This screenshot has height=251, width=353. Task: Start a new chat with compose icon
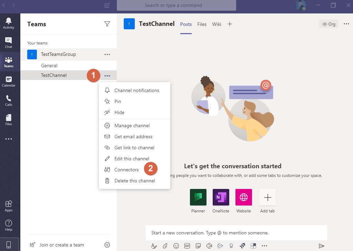tap(107, 5)
